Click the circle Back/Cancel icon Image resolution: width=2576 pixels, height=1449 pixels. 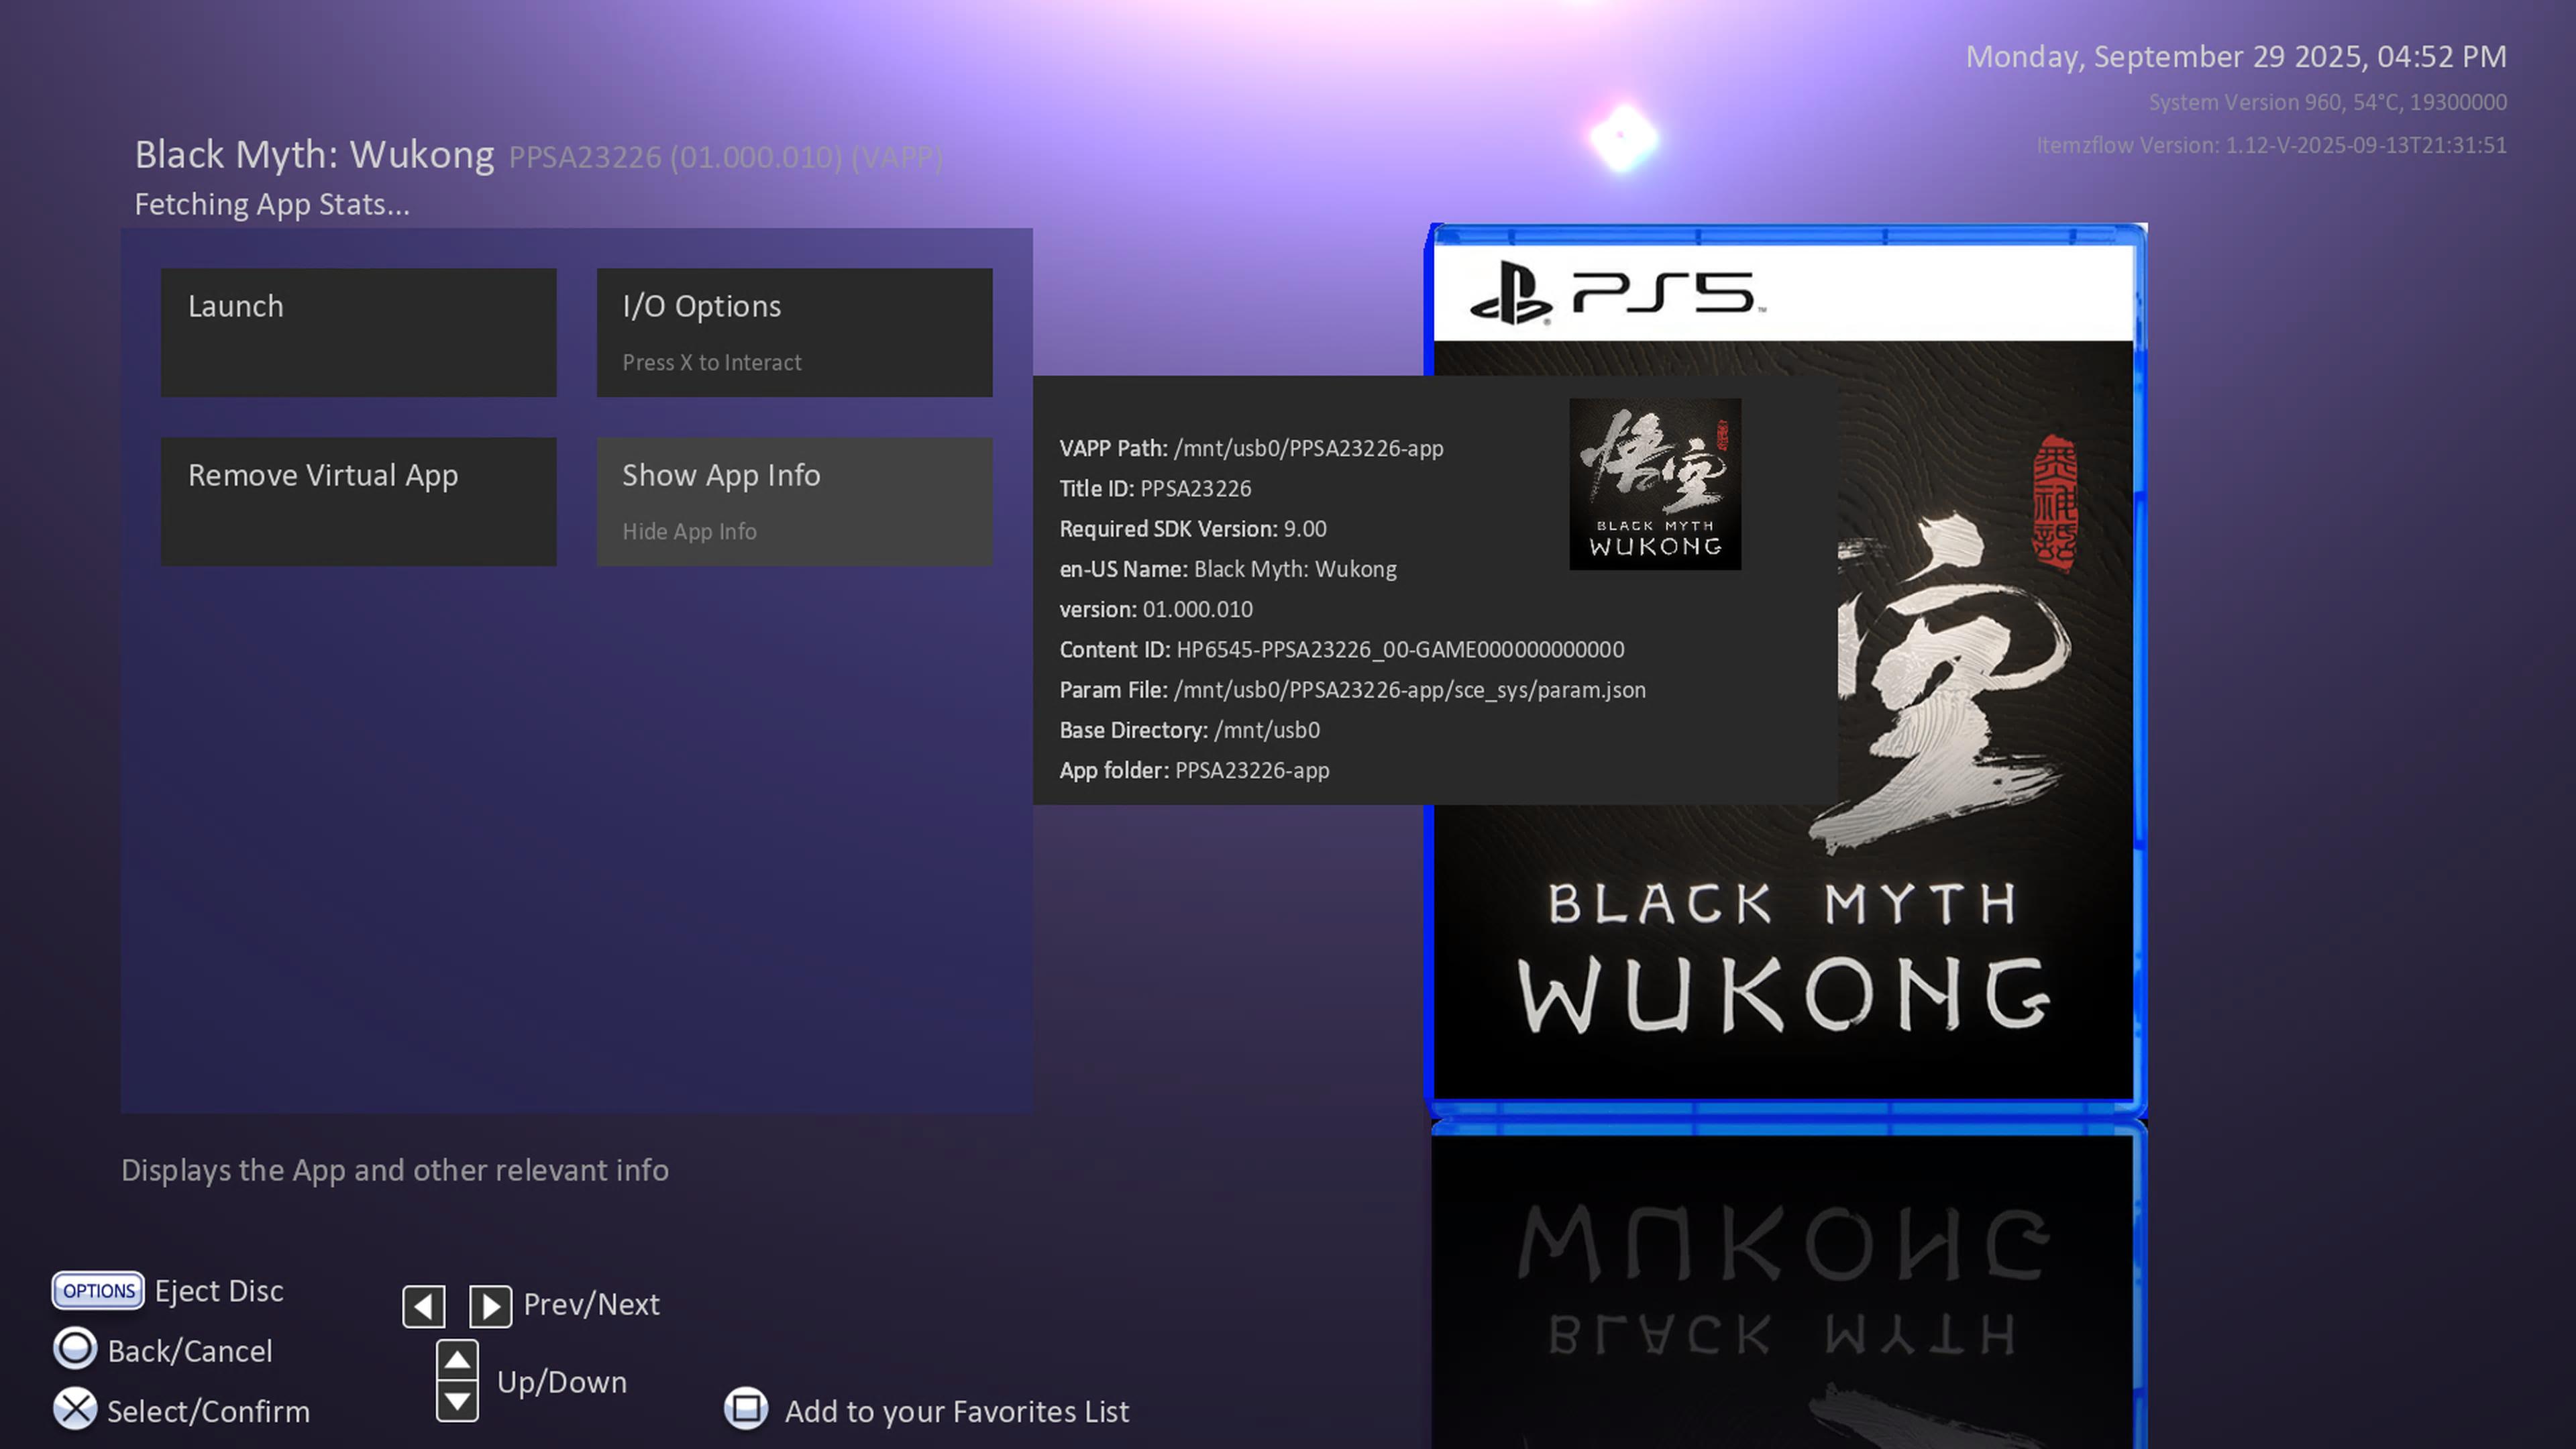tap(75, 1349)
